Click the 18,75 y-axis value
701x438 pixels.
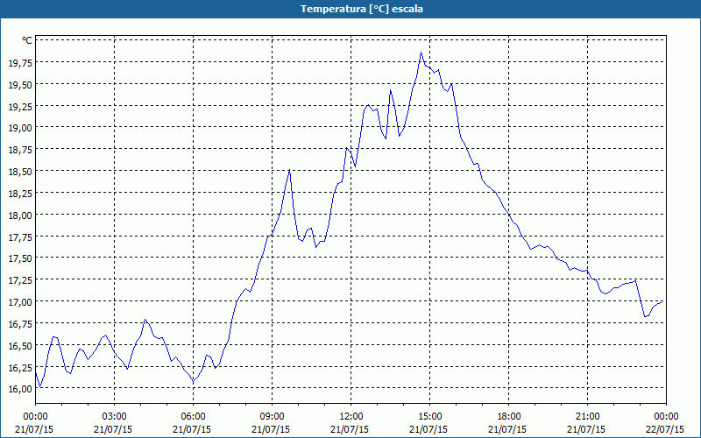(20, 150)
